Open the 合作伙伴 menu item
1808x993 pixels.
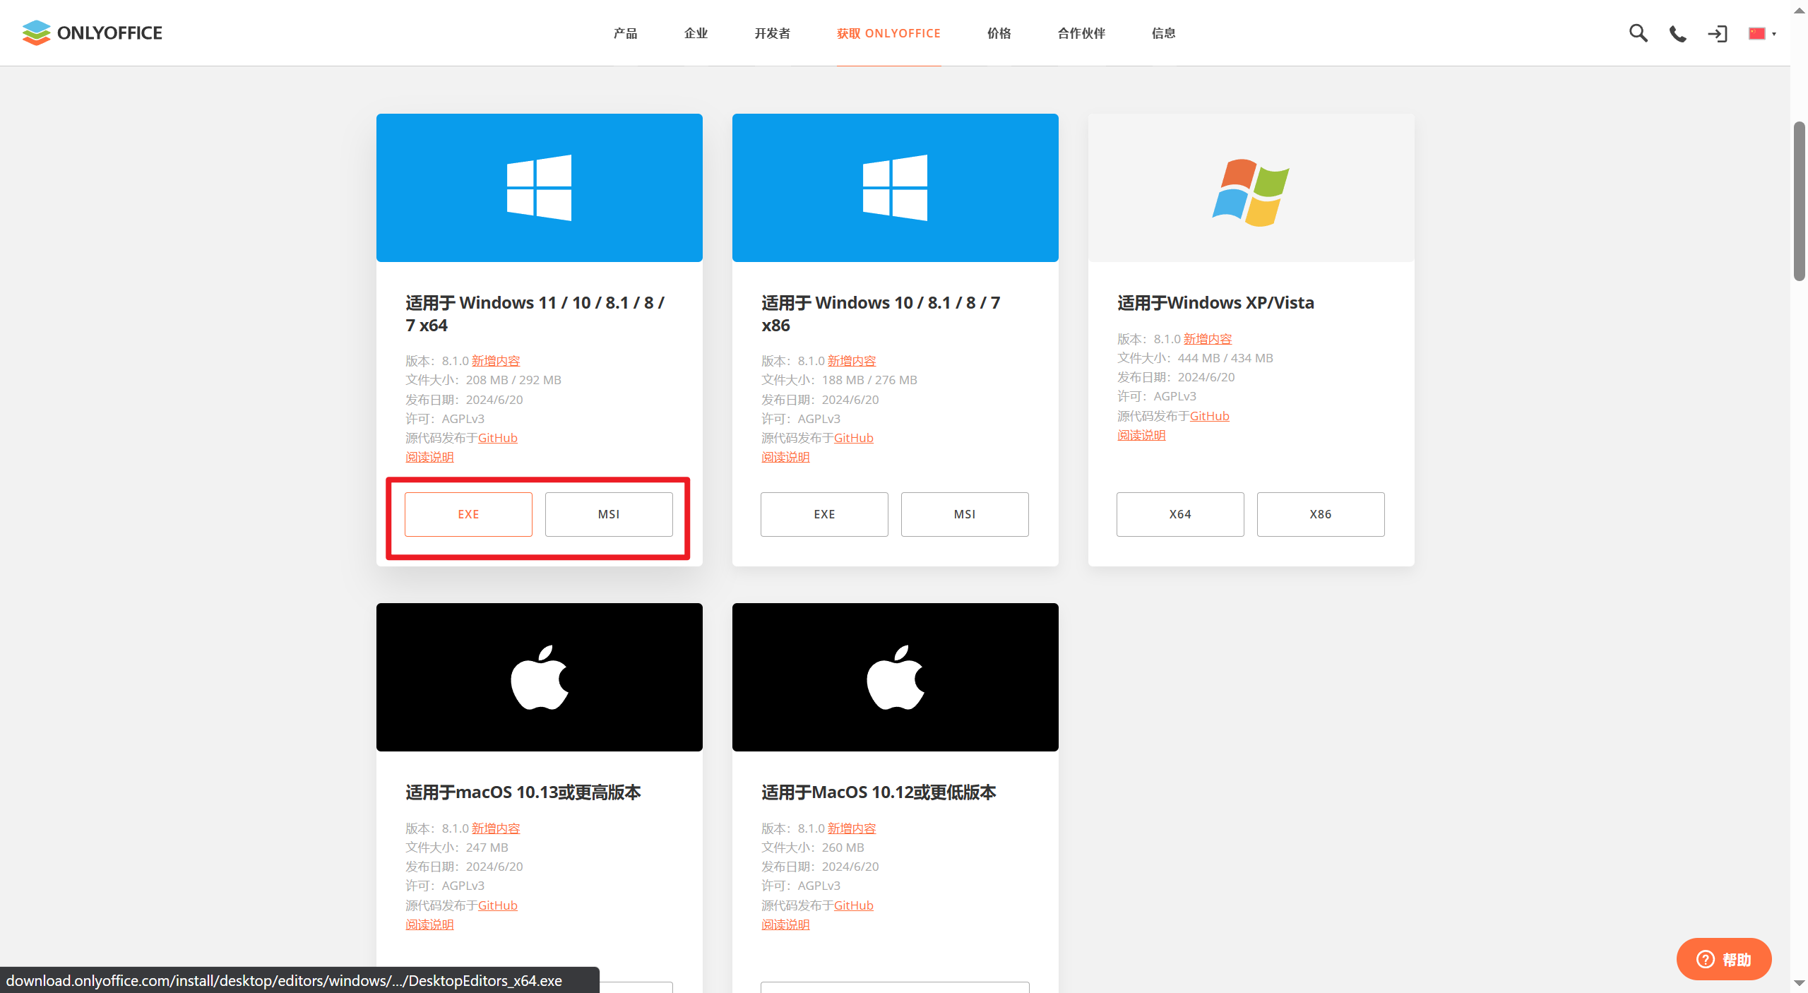coord(1081,33)
